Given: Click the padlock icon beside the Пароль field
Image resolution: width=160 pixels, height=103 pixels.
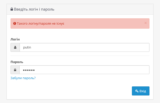Looking at the screenshot, I should pos(15,70).
